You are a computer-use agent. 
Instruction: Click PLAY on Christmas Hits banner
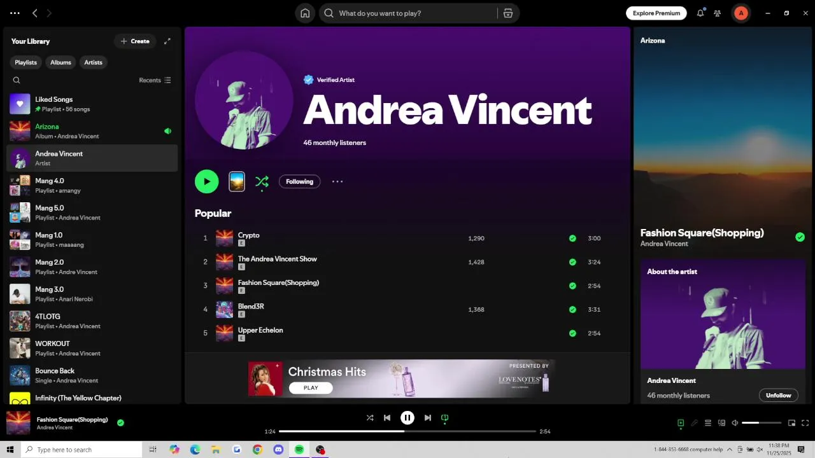point(311,387)
